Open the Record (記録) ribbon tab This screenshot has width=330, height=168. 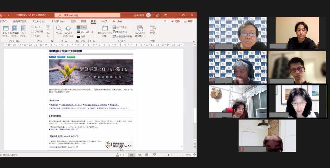[x=73, y=21]
